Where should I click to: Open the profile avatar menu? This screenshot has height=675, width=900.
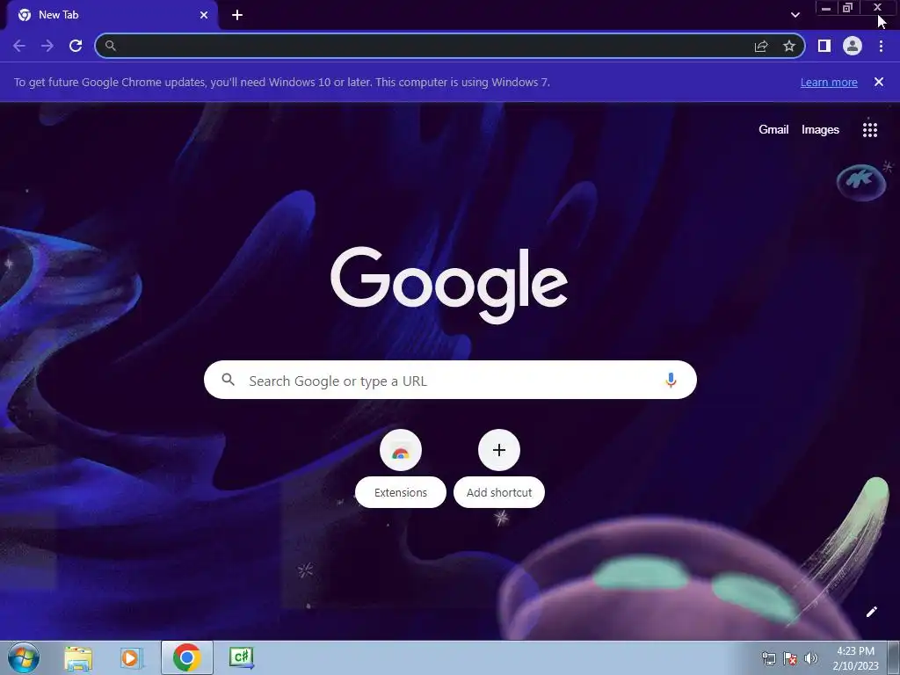coord(853,46)
